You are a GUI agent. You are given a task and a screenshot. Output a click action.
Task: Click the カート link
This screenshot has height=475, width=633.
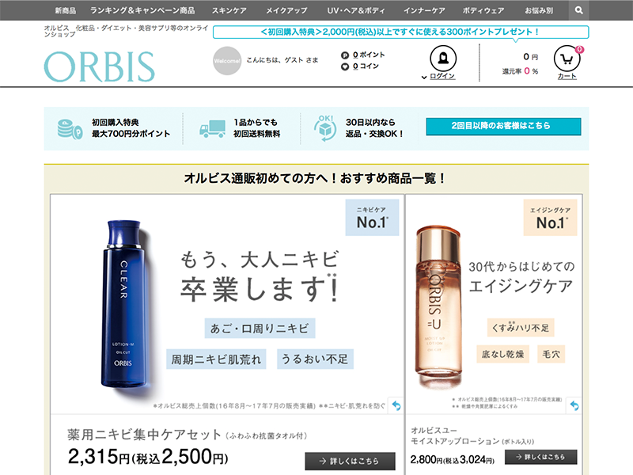point(567,76)
